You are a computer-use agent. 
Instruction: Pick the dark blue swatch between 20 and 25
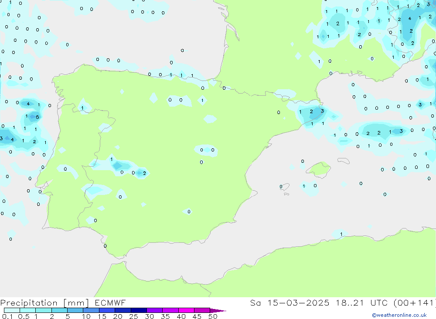pyautogui.click(x=123, y=310)
